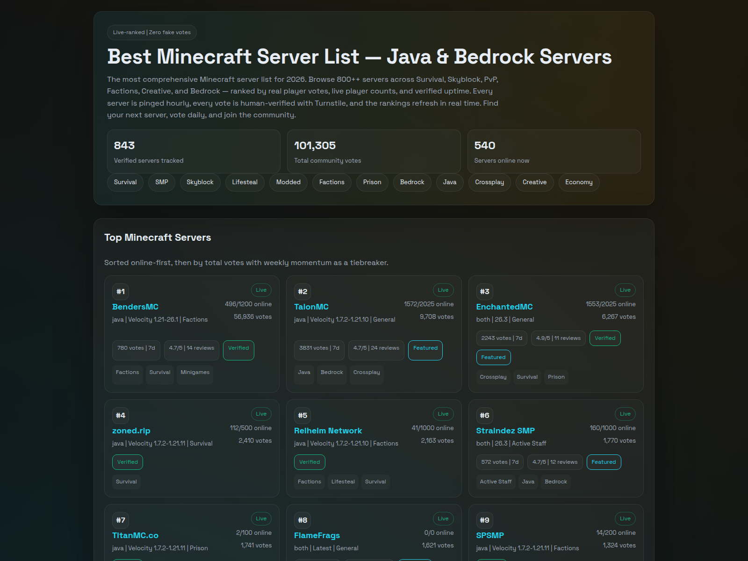Select the Skyblock filter tag
The image size is (748, 561).
(x=200, y=182)
